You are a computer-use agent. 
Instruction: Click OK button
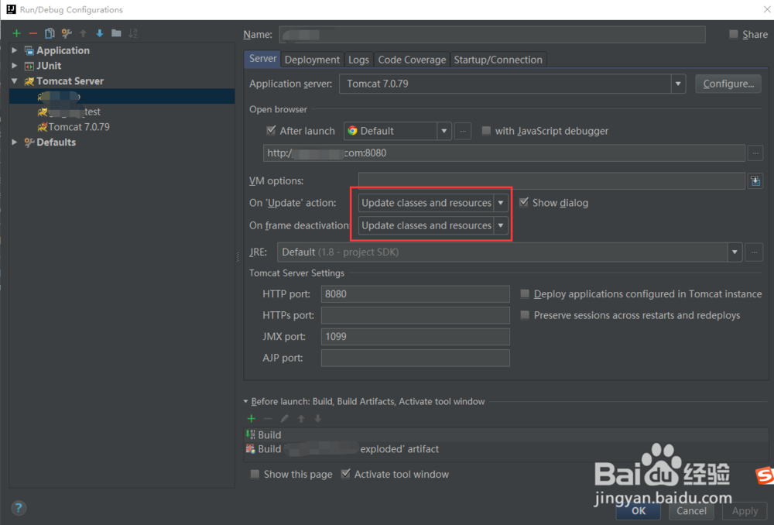pos(639,511)
